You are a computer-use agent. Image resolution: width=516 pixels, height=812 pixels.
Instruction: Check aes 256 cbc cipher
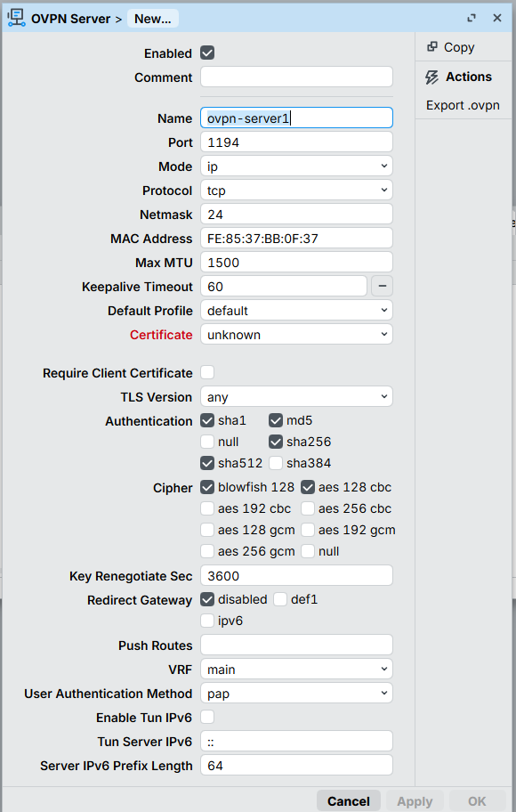coord(308,508)
